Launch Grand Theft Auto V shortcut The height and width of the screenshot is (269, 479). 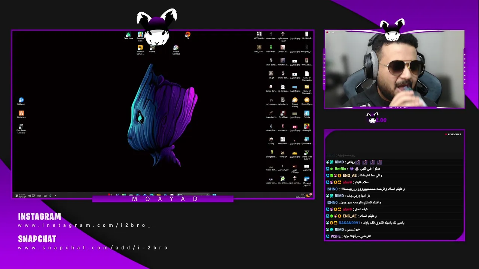(307, 155)
